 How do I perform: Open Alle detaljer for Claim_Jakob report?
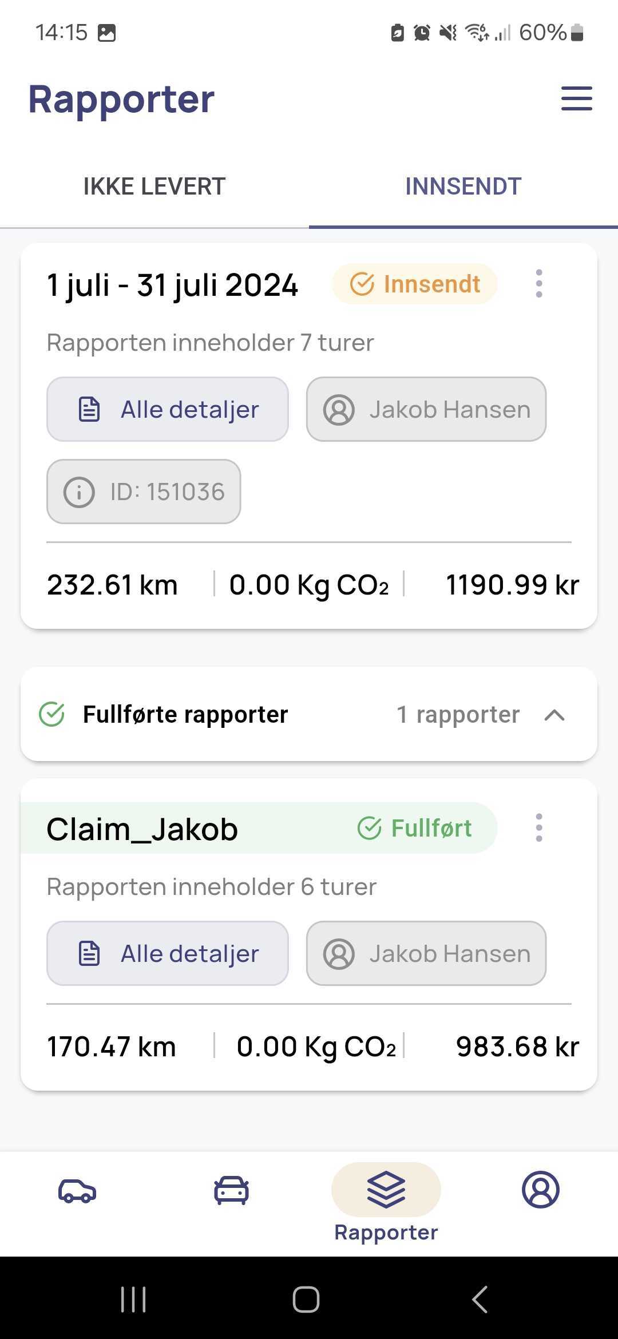tap(168, 953)
